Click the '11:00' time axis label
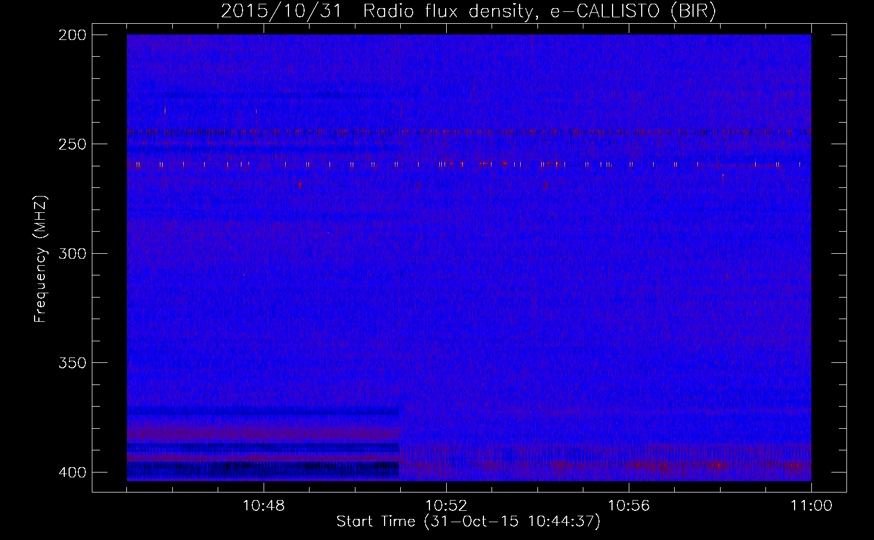The height and width of the screenshot is (540, 874). (x=811, y=506)
